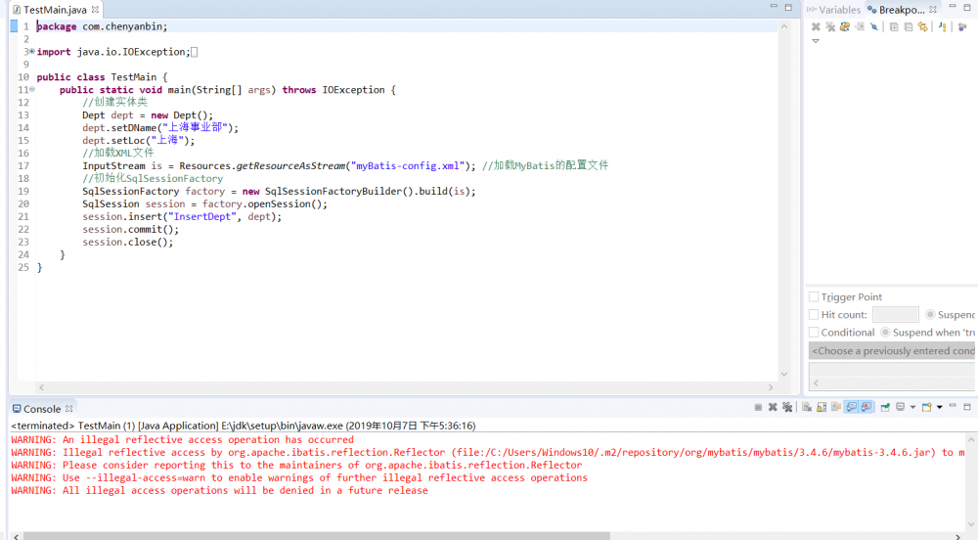978x540 pixels.
Task: Click the Hit count input field
Action: click(896, 314)
